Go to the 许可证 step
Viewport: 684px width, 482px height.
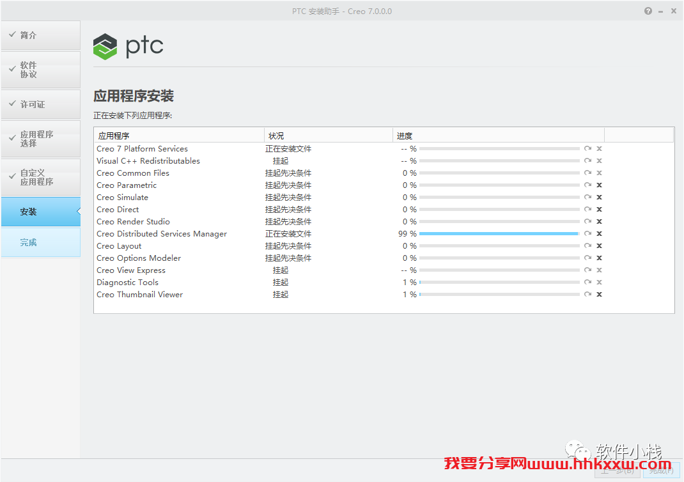point(40,104)
